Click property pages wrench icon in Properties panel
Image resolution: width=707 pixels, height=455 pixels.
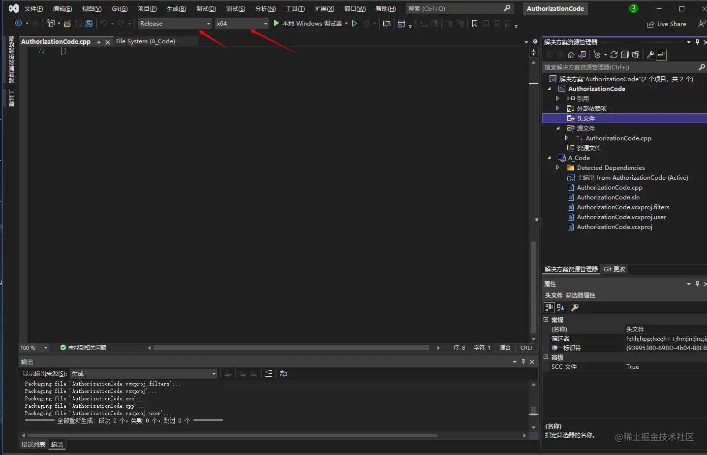click(574, 308)
